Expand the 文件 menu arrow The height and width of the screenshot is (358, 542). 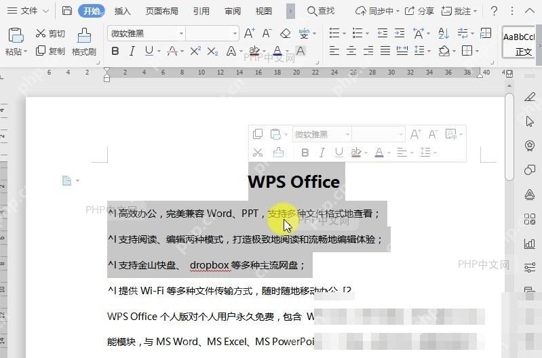point(45,11)
